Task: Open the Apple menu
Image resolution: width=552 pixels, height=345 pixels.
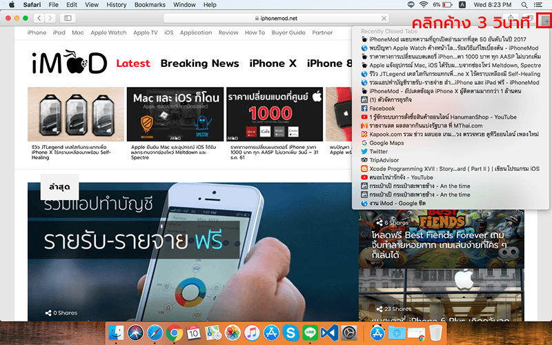Action: click(x=12, y=5)
